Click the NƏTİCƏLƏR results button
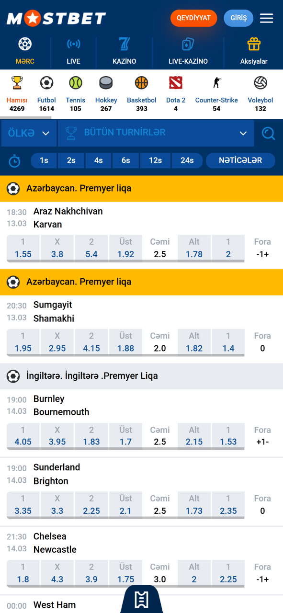This screenshot has height=613, width=283. pos(240,161)
